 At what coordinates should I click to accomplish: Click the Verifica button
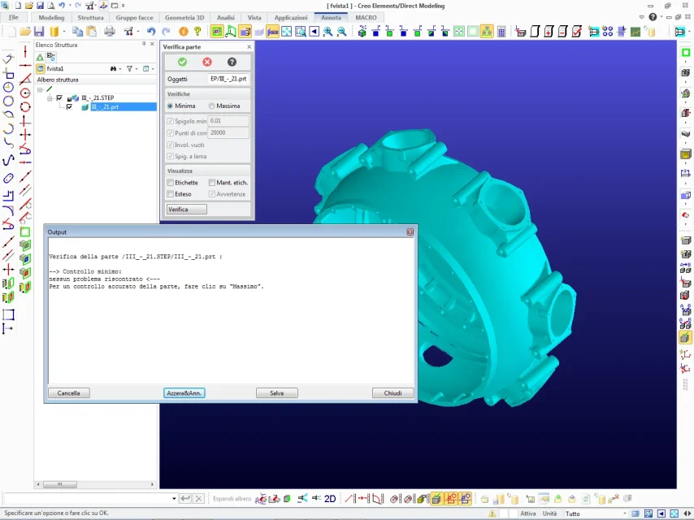[186, 210]
